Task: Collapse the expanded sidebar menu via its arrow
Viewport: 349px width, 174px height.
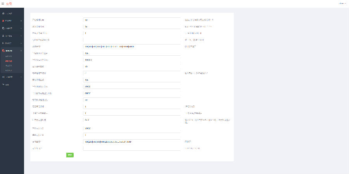Action: click(x=21, y=51)
